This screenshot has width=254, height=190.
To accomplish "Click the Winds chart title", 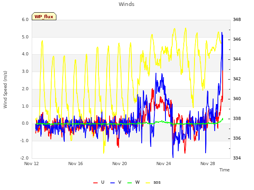I will (127, 4).
